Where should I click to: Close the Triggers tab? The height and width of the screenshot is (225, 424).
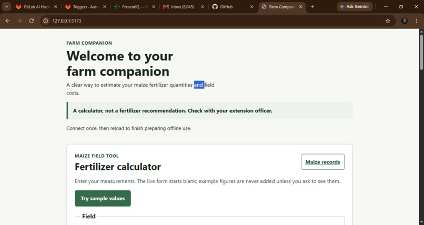[105, 7]
